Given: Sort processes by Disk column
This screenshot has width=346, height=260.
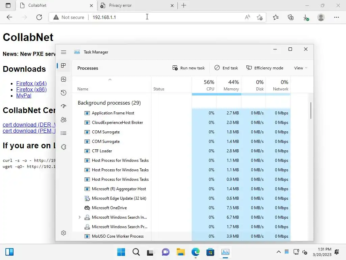Looking at the screenshot, I should tap(253, 85).
